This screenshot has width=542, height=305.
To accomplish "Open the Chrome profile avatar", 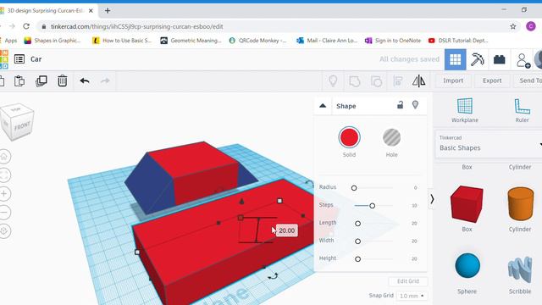I will click(531, 26).
